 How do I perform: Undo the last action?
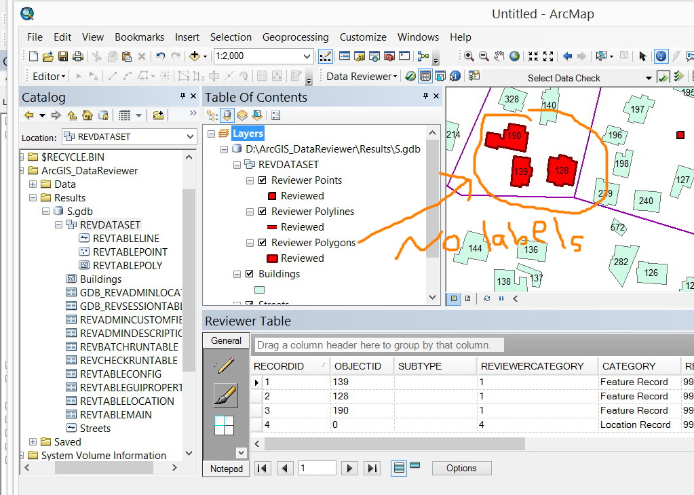point(160,56)
